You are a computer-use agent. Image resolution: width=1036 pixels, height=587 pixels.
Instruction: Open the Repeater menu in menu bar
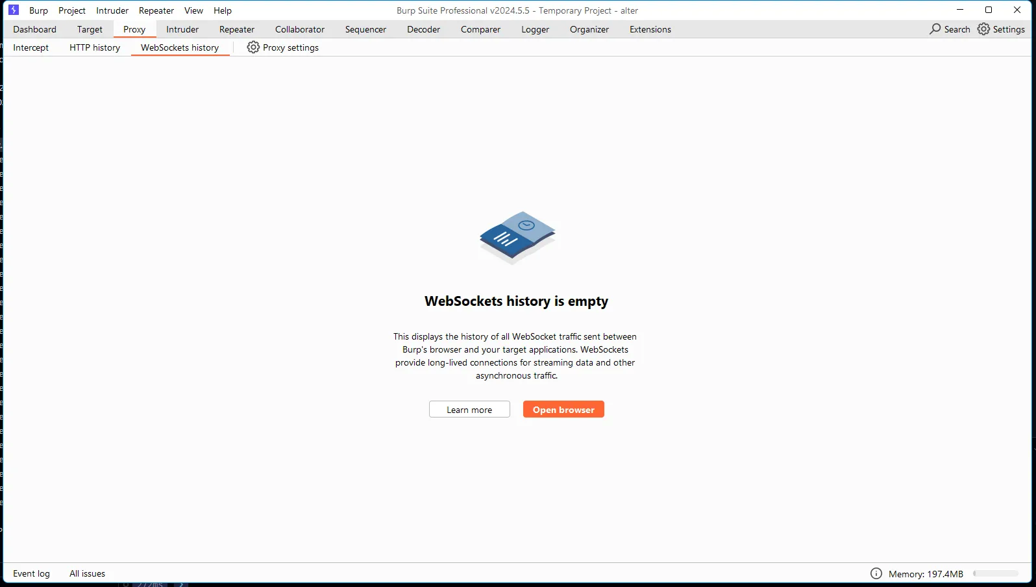pos(156,10)
